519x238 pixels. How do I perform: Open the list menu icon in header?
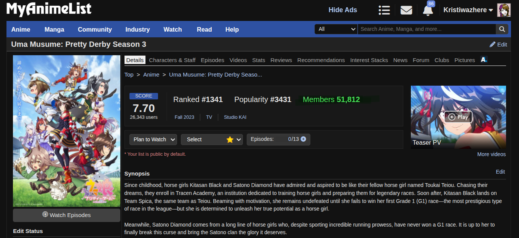coord(384,10)
